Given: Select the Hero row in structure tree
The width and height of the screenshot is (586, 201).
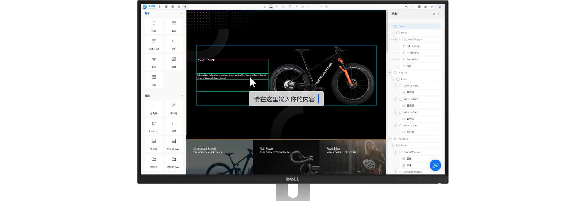Looking at the screenshot, I should (416, 26).
